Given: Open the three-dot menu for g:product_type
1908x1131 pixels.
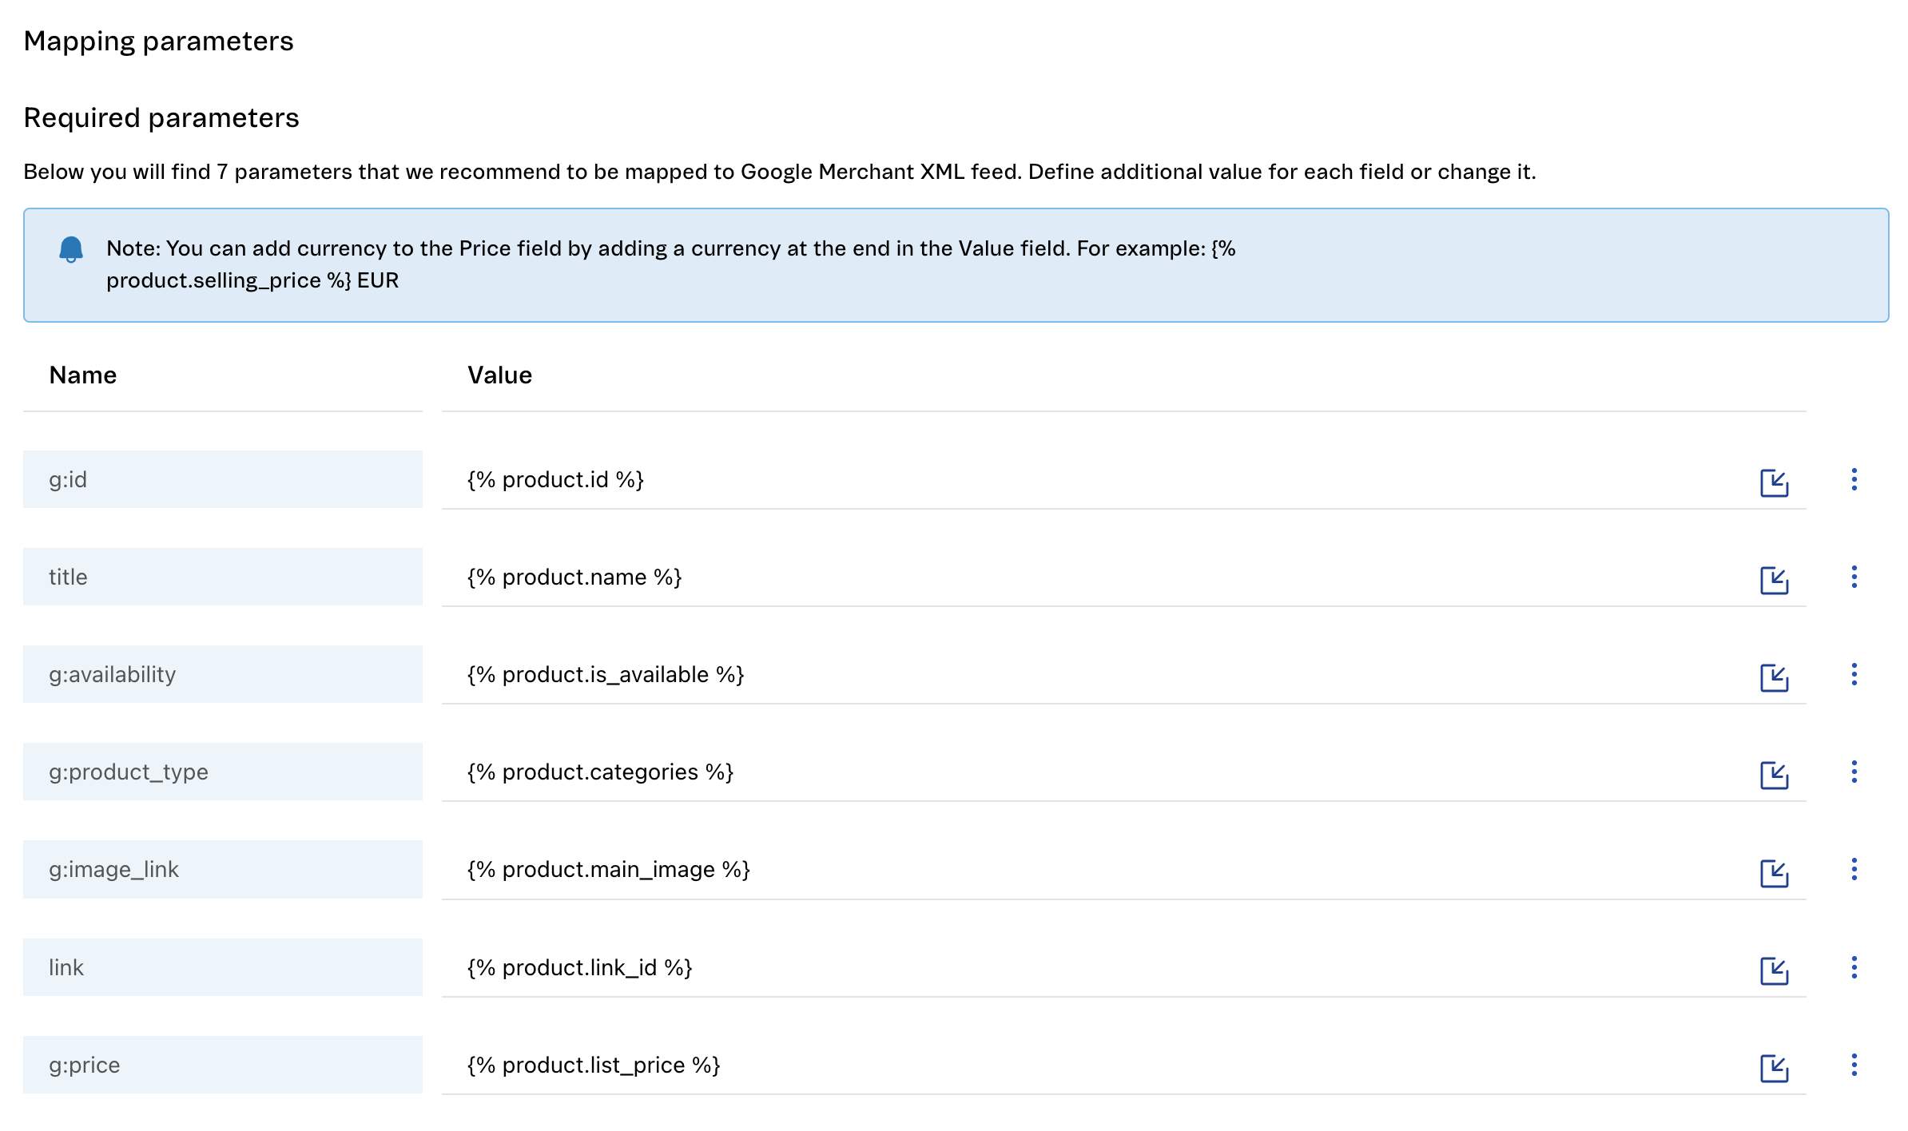Looking at the screenshot, I should pyautogui.click(x=1854, y=772).
